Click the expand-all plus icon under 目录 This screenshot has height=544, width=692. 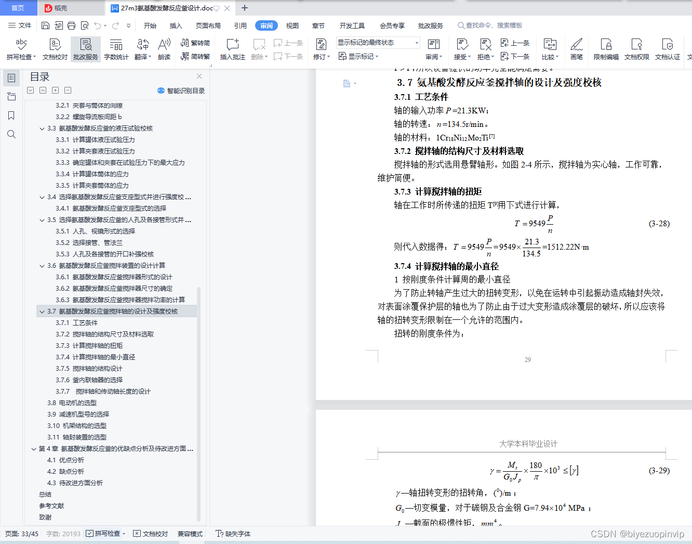(55, 90)
